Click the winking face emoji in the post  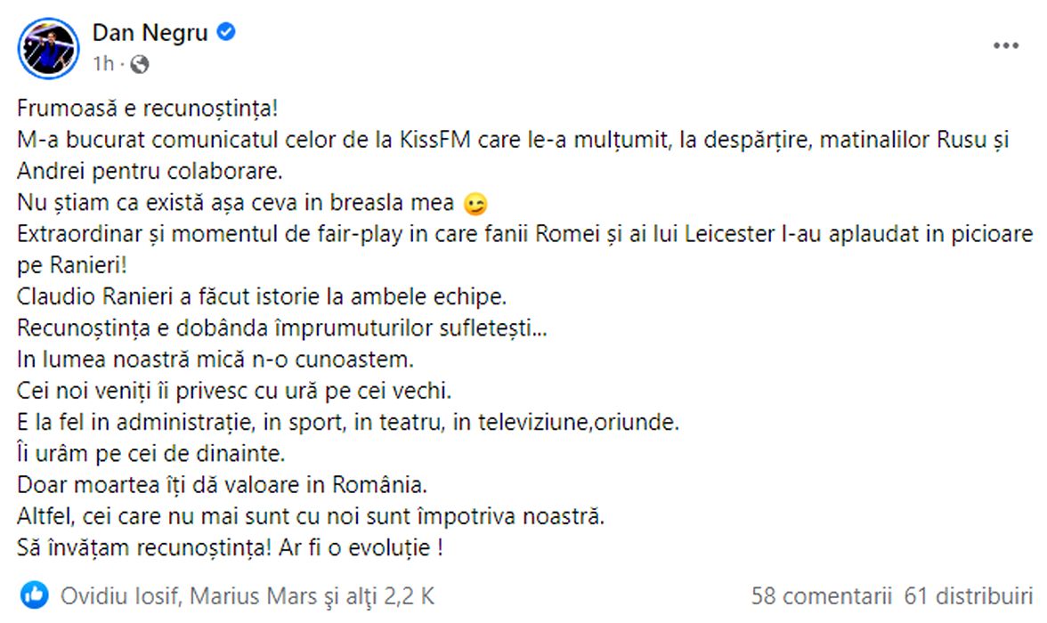click(476, 205)
